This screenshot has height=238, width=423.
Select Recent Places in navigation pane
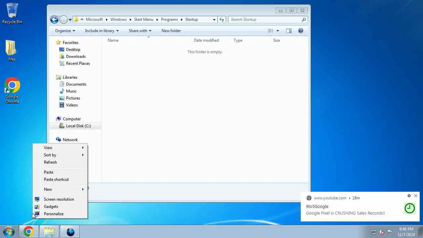pyautogui.click(x=78, y=63)
